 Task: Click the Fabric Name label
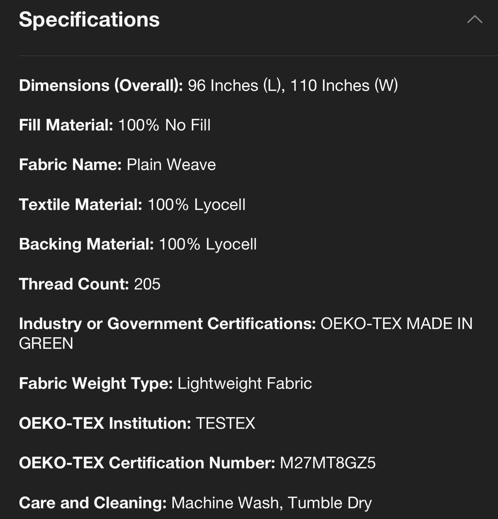(70, 165)
